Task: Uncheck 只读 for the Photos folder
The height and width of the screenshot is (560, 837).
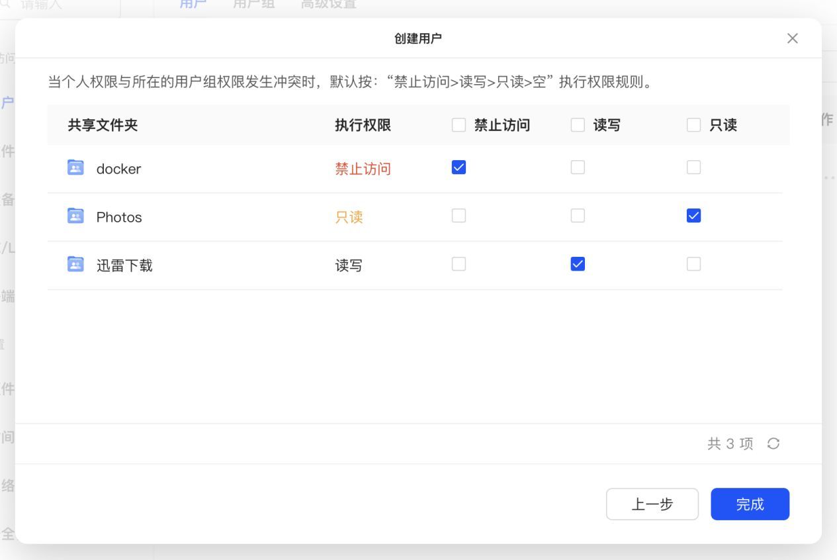Action: click(693, 216)
